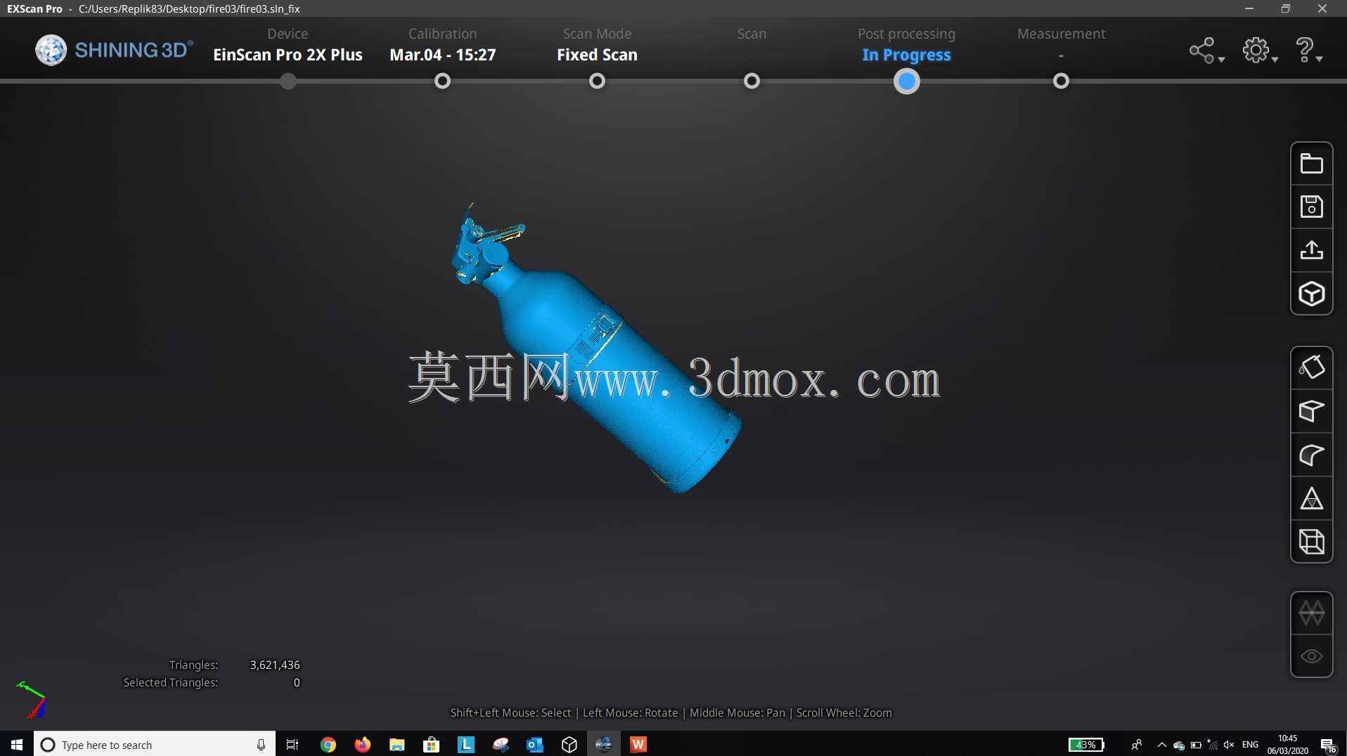
Task: Click the dimmed double-triangle mesh icon
Action: [1311, 613]
